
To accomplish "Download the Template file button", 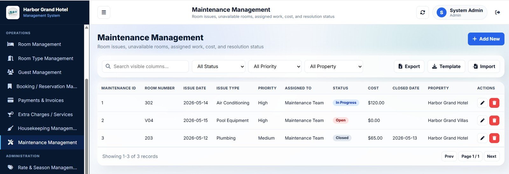I will tap(446, 66).
